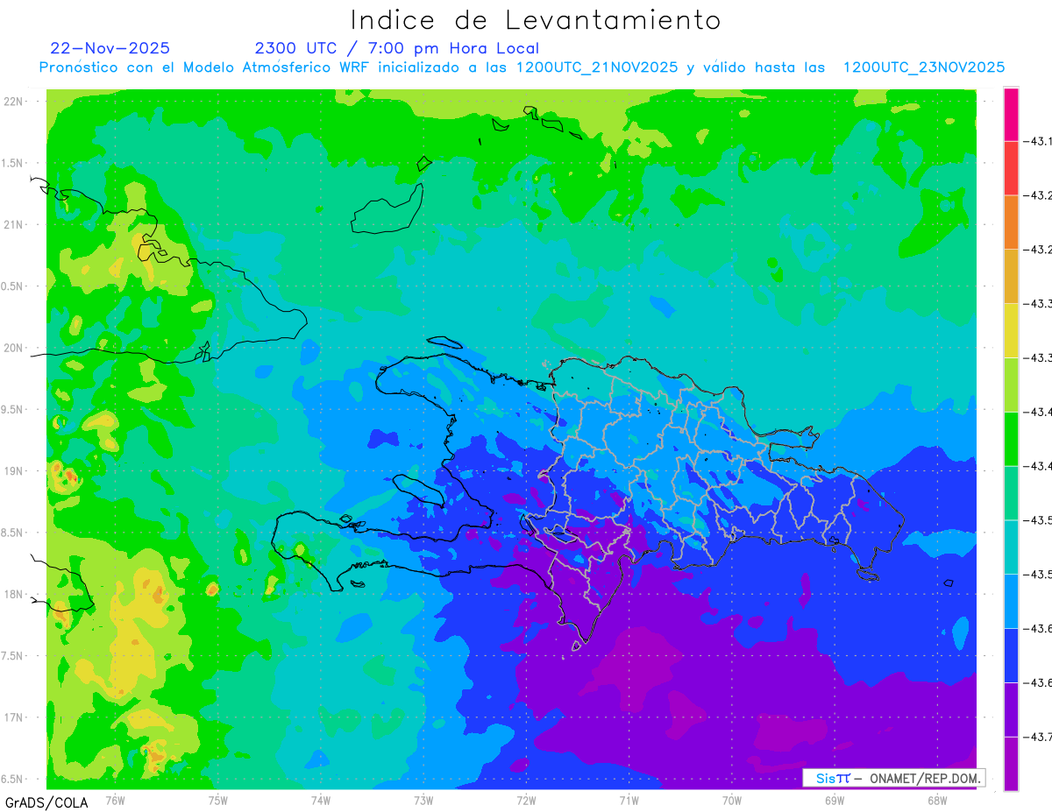Click the "73W" longitude label
Screen dimensions: 1052x812
[423, 800]
